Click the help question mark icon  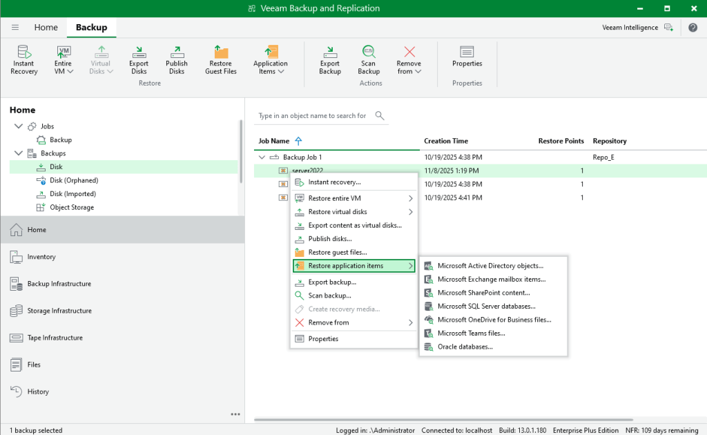click(693, 28)
